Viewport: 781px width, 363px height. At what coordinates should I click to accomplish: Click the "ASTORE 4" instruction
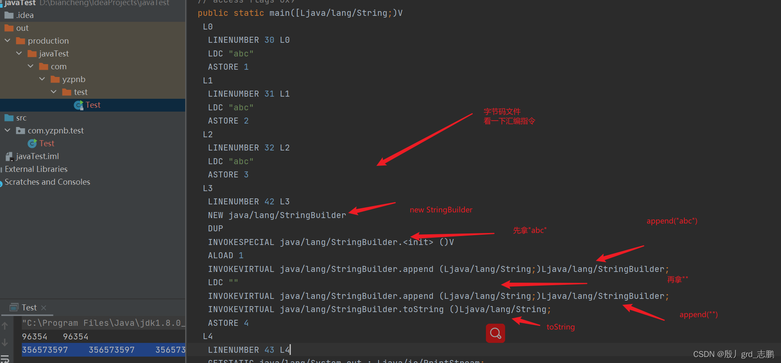pyautogui.click(x=228, y=323)
